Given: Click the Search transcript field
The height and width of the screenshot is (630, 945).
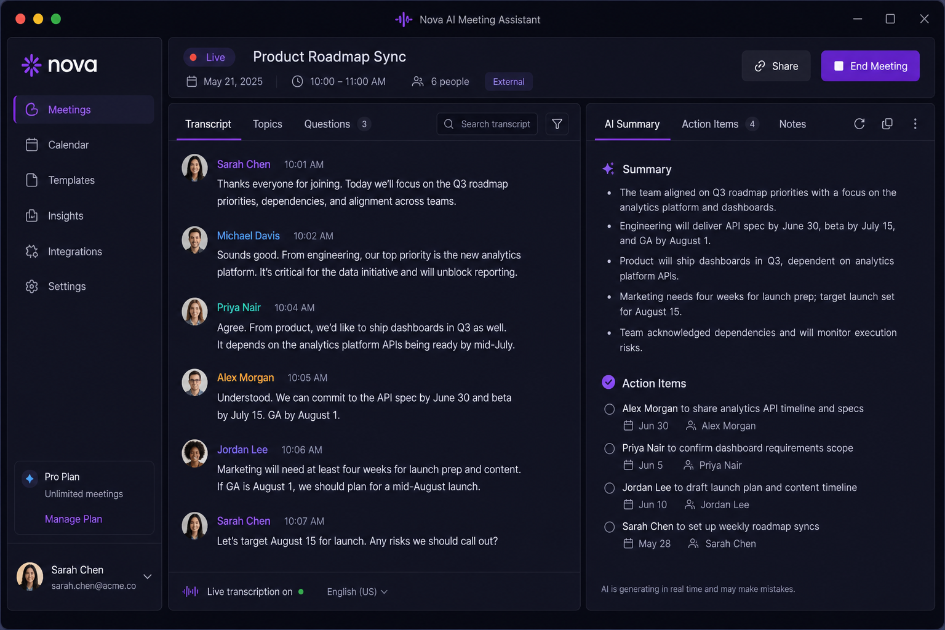Looking at the screenshot, I should [487, 124].
